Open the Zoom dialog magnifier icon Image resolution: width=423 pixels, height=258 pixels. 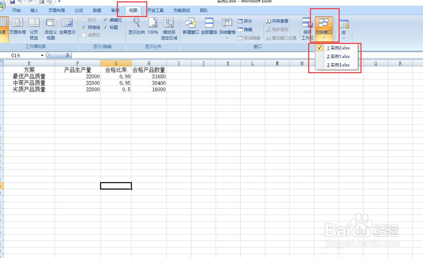tap(137, 23)
